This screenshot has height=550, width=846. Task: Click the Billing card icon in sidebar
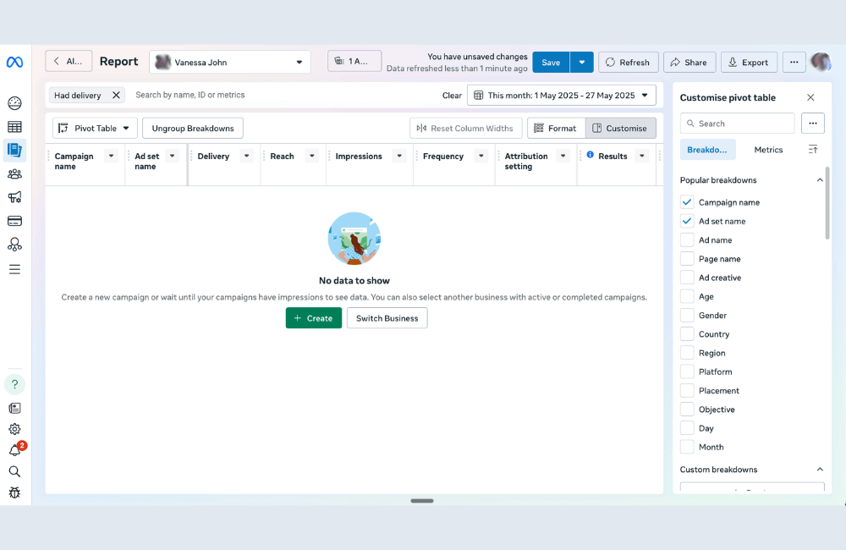pos(14,221)
